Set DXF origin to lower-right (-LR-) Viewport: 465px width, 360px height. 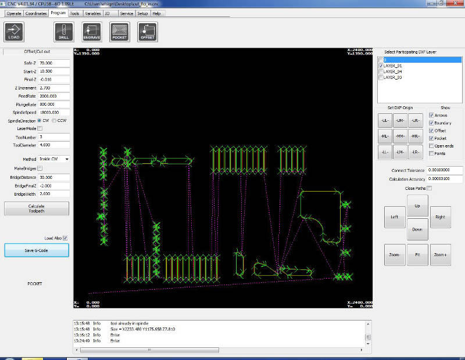pos(415,152)
